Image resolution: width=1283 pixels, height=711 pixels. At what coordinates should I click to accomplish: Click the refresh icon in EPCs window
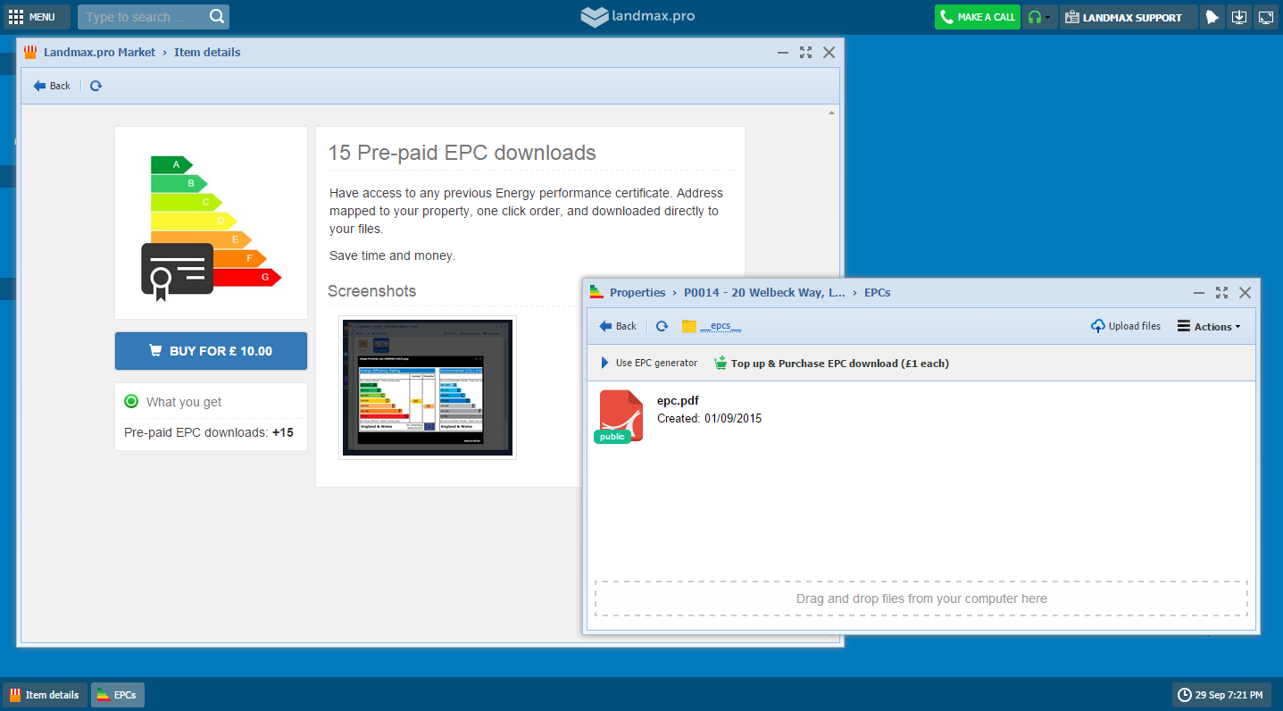click(662, 327)
